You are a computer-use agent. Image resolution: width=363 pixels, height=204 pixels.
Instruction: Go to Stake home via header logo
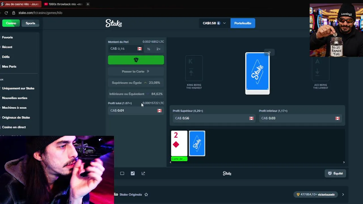[114, 23]
